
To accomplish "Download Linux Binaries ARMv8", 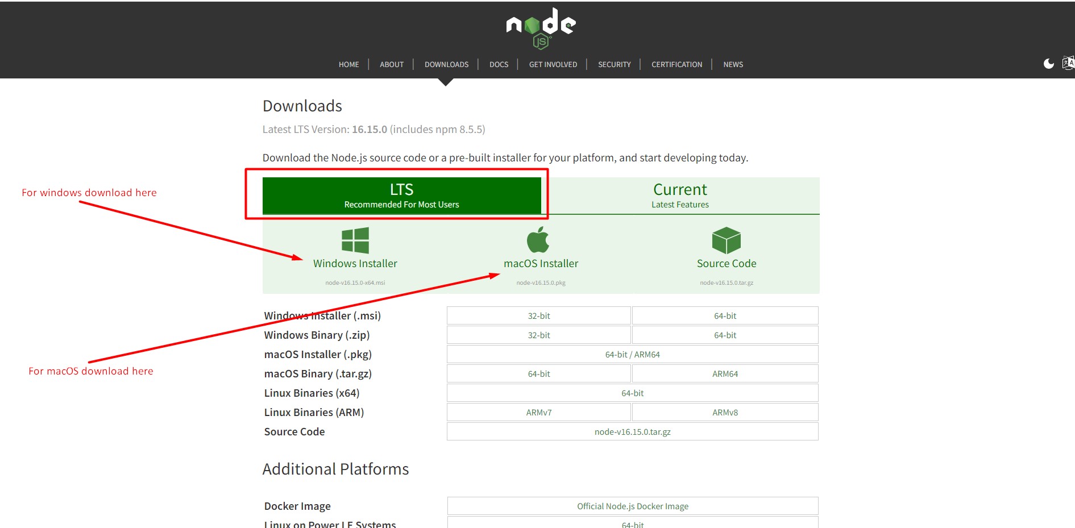I will [725, 412].
